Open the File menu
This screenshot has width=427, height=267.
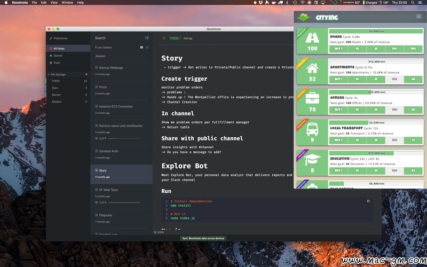[34, 3]
